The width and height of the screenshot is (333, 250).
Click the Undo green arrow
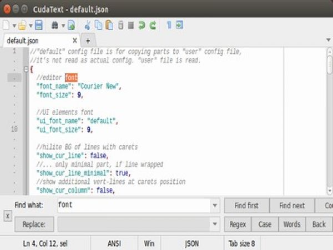tap(142, 25)
